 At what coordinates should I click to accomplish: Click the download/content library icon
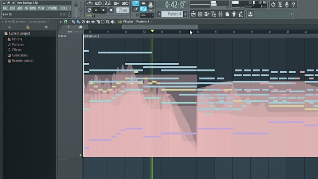tap(250, 14)
